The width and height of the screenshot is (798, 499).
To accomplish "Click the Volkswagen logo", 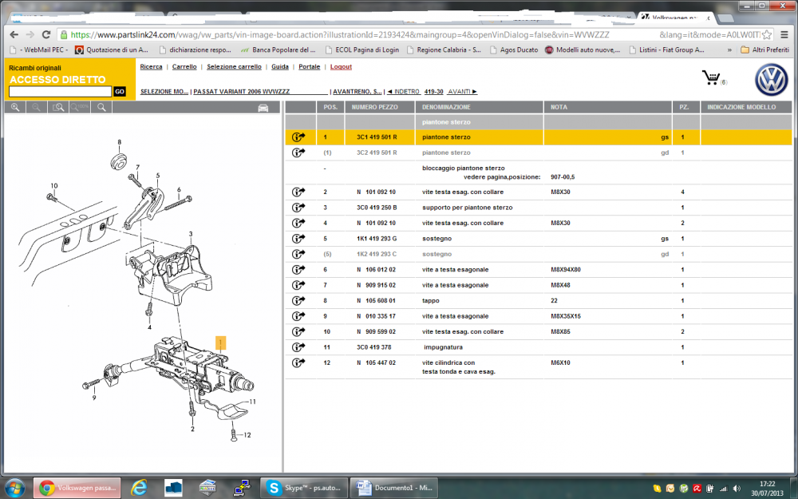I will coord(770,80).
